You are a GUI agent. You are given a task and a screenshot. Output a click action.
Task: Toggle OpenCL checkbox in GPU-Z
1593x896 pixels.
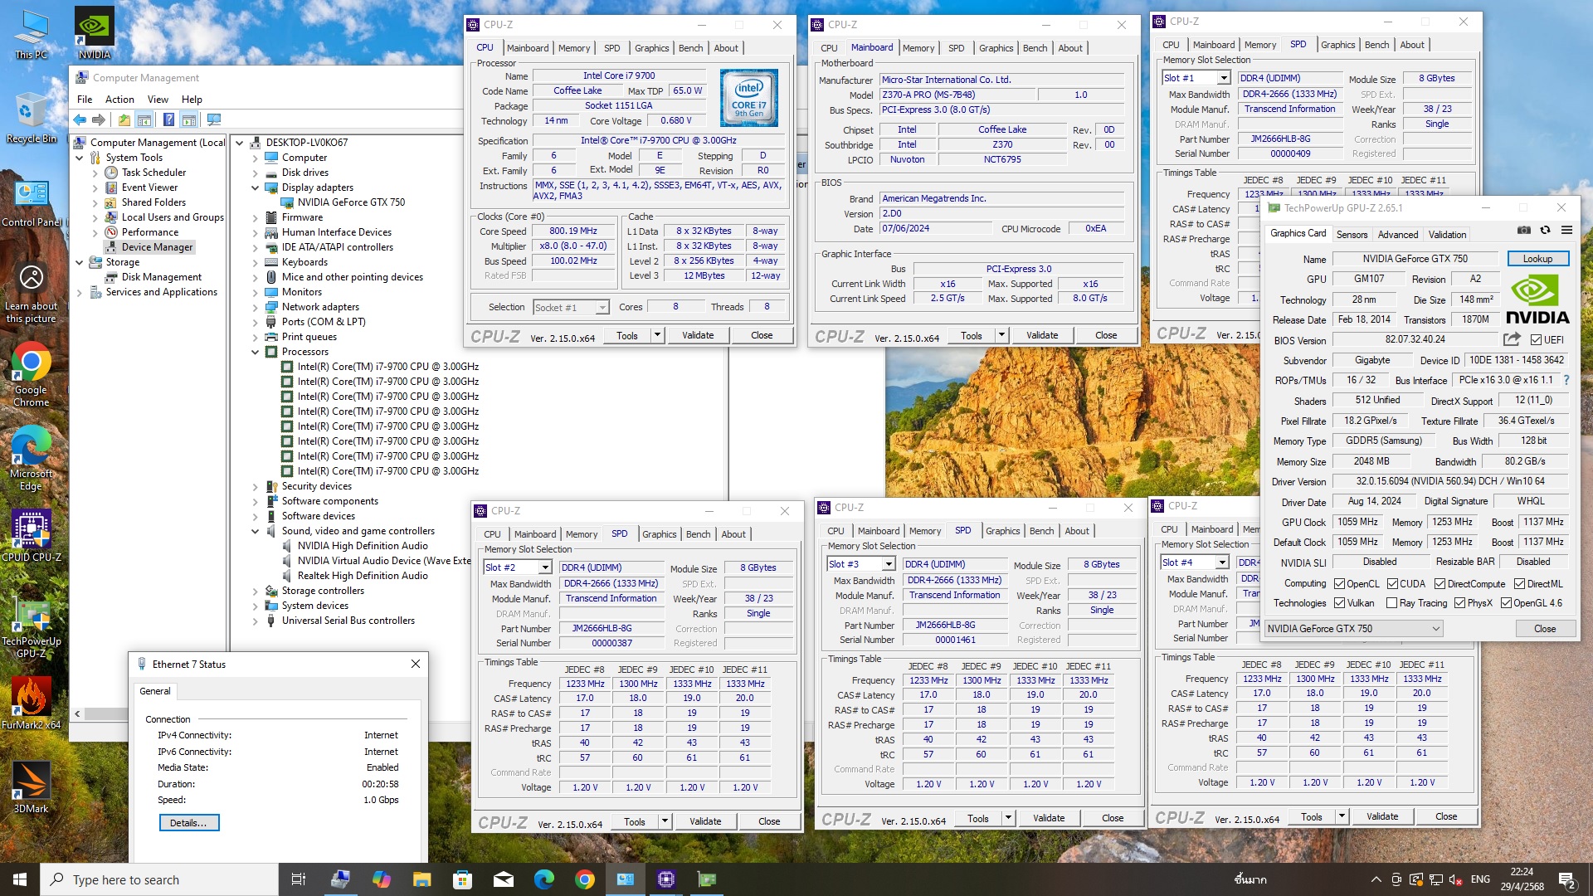[x=1339, y=584]
